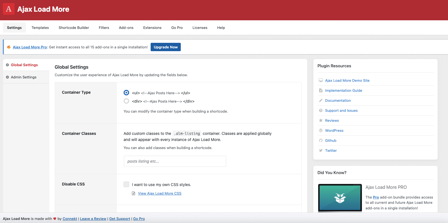
Task: Click the star icon beside Reviews
Action: click(321, 120)
